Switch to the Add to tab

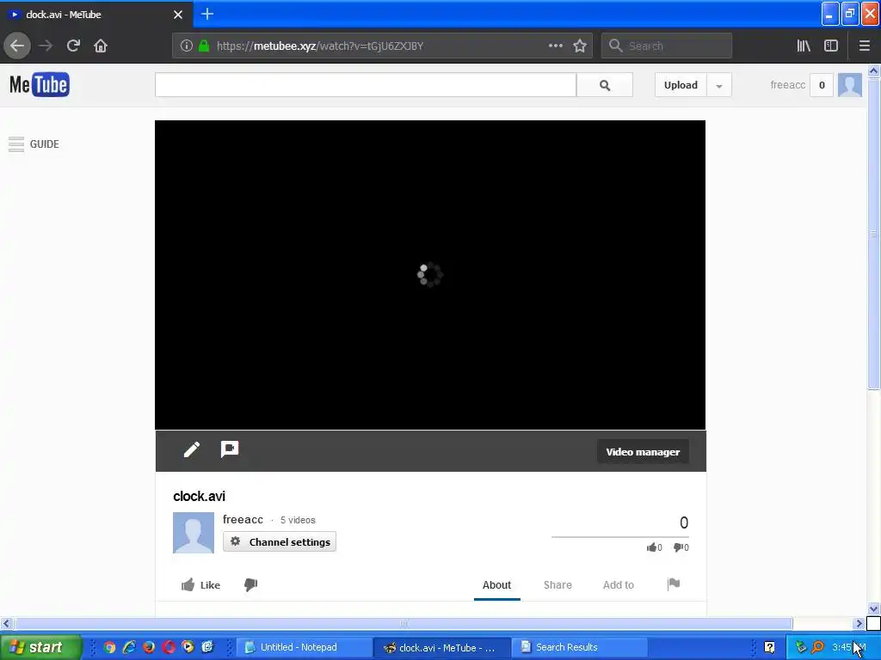tap(618, 584)
